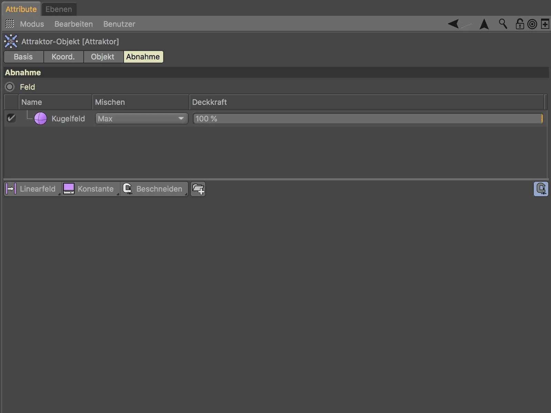Screen dimensions: 551x413
Task: Toggle the lock mode target icon
Action: [x=532, y=24]
